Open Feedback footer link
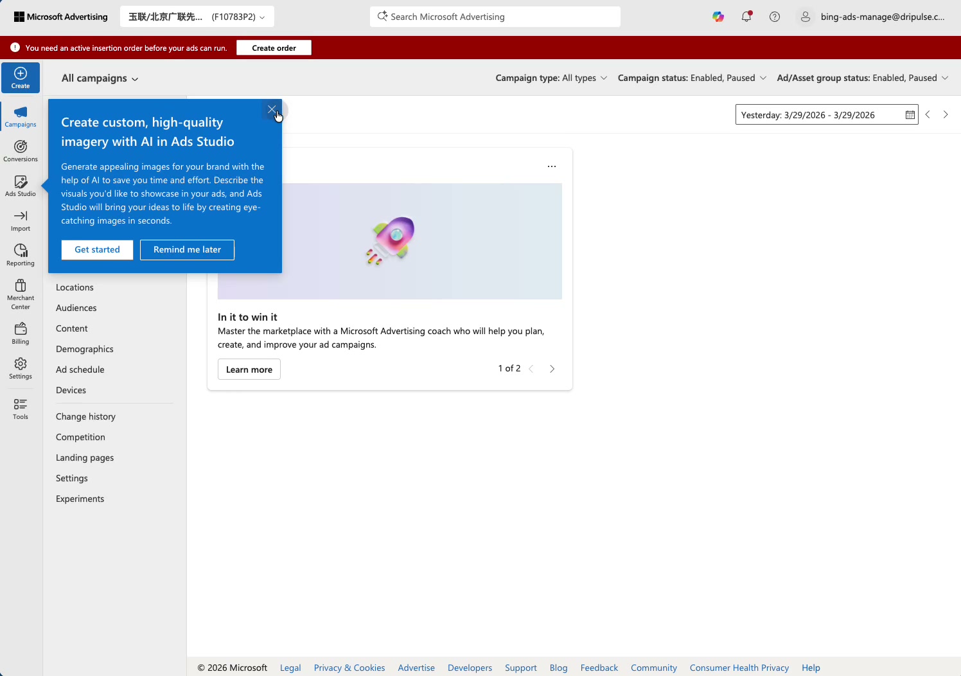The height and width of the screenshot is (676, 961). pyautogui.click(x=599, y=668)
